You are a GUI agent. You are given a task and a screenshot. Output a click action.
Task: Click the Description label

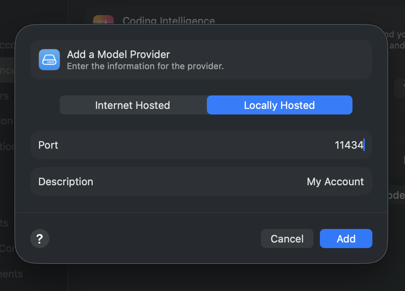tap(66, 182)
